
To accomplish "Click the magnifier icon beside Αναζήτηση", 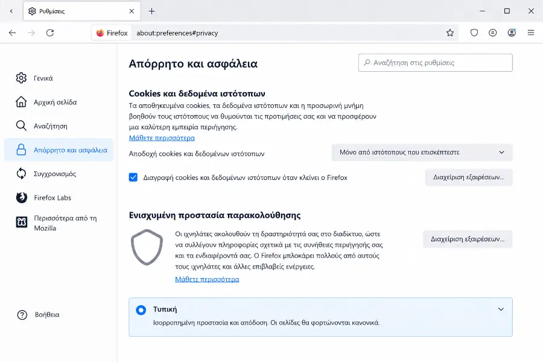I will [21, 125].
